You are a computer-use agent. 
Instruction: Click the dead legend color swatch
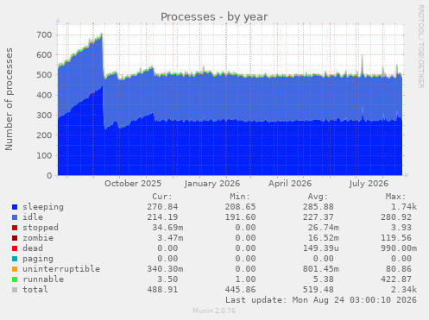pos(15,248)
